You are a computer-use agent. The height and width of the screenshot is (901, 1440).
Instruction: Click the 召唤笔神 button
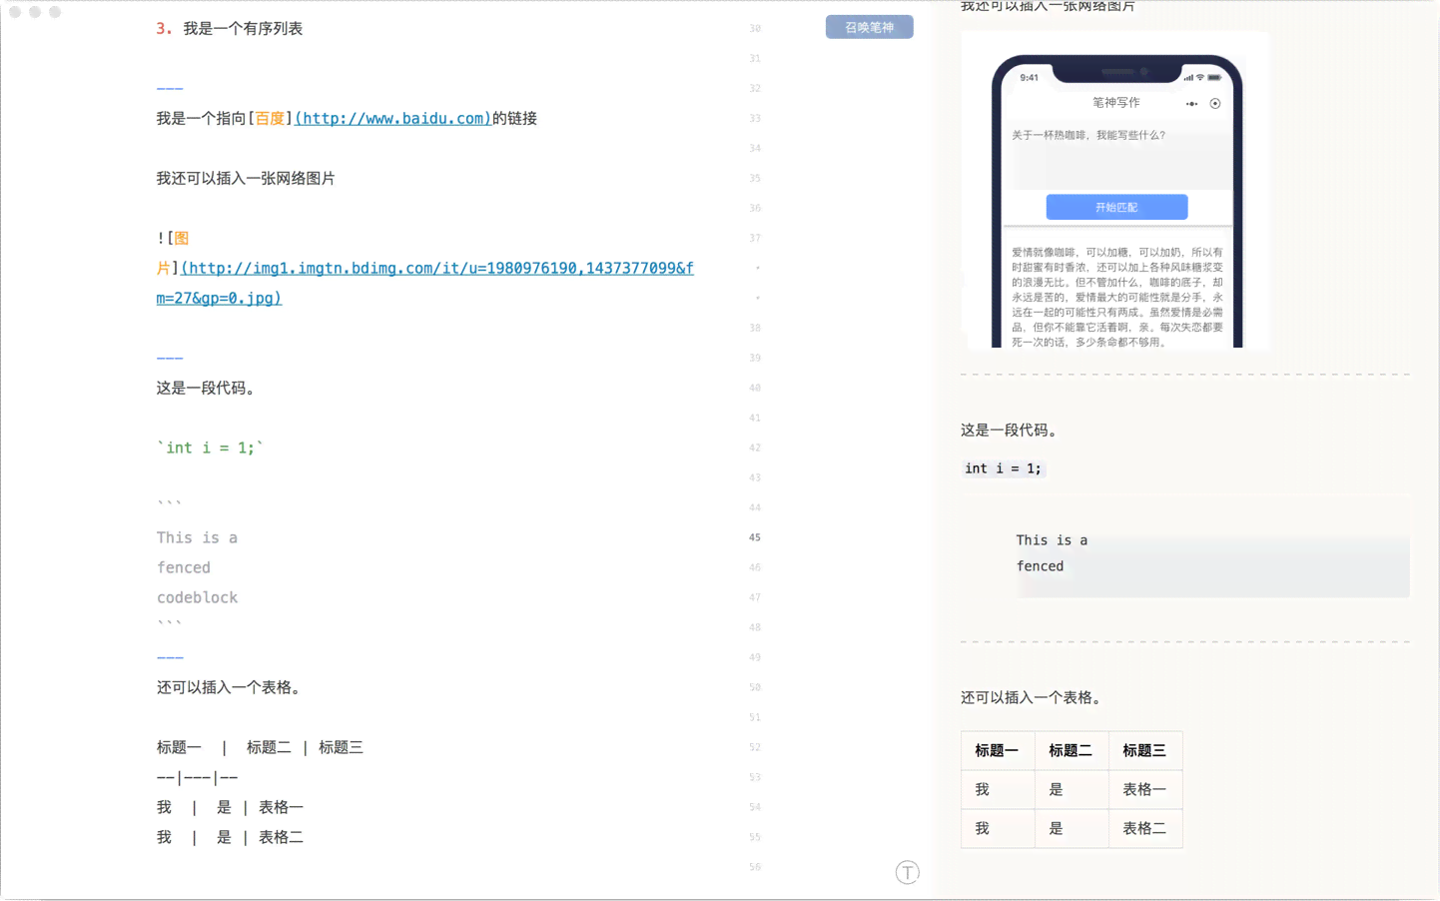click(x=869, y=27)
